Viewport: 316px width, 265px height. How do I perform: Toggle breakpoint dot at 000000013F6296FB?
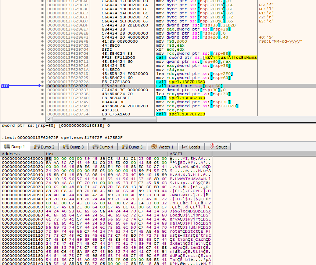pos(42,41)
